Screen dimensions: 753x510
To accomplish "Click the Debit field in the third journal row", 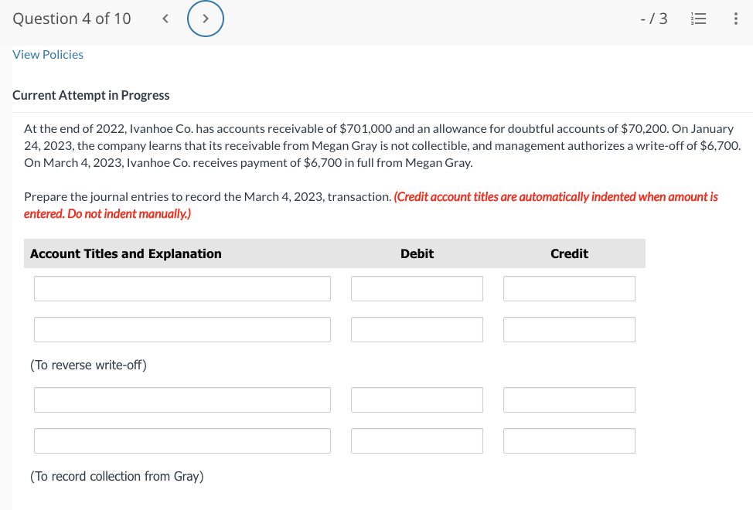I will [x=417, y=399].
